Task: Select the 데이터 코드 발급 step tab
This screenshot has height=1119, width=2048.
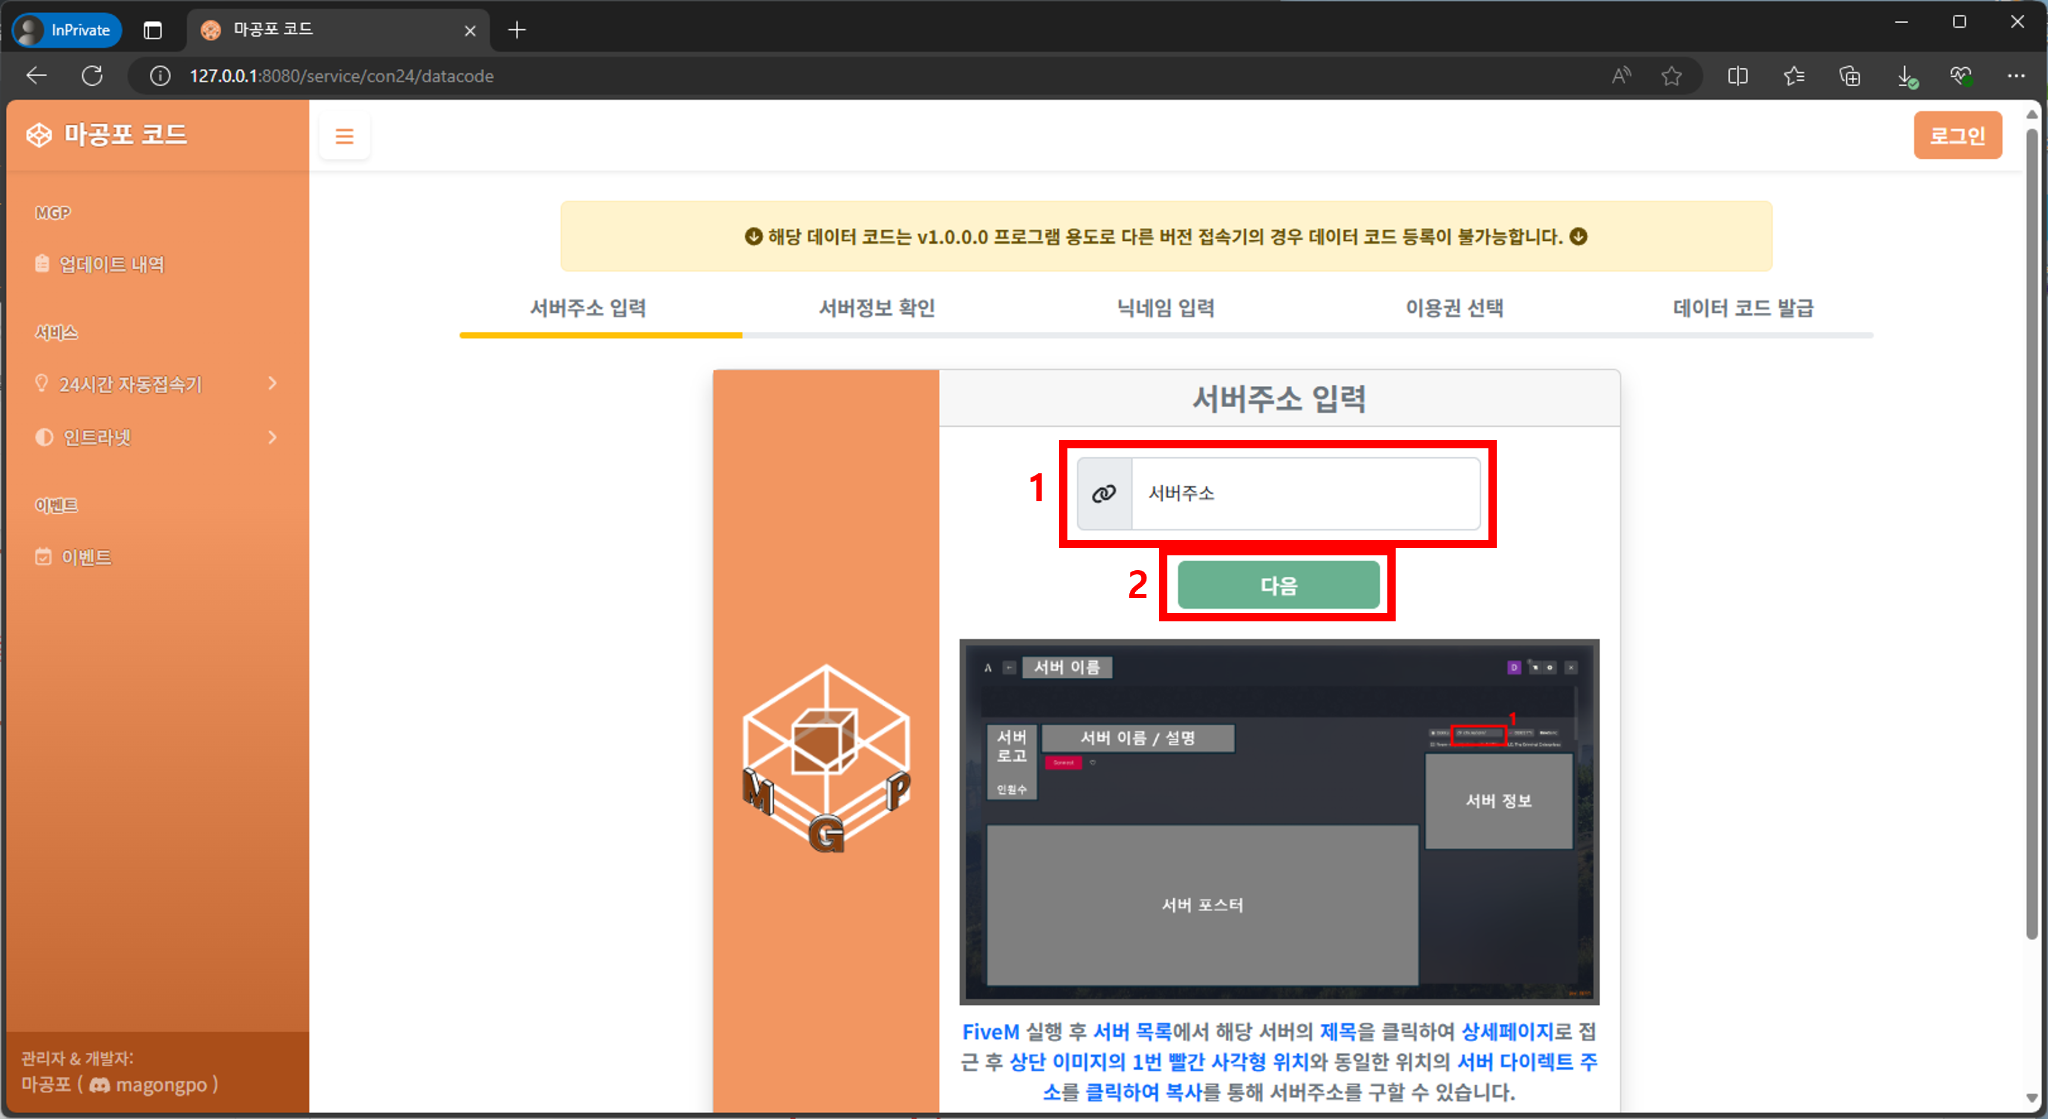Action: click(x=1743, y=307)
